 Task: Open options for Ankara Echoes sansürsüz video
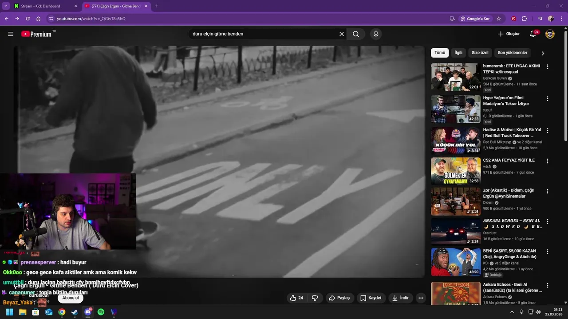(x=547, y=285)
